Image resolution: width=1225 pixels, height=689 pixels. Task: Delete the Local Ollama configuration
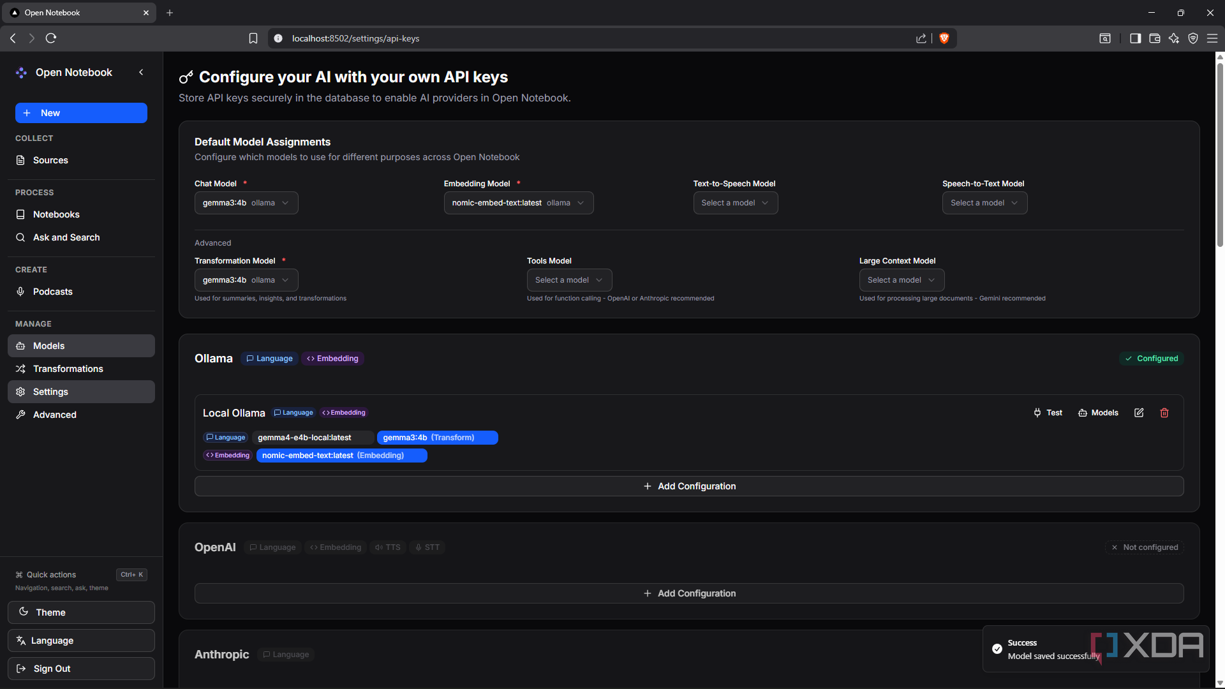(1164, 413)
